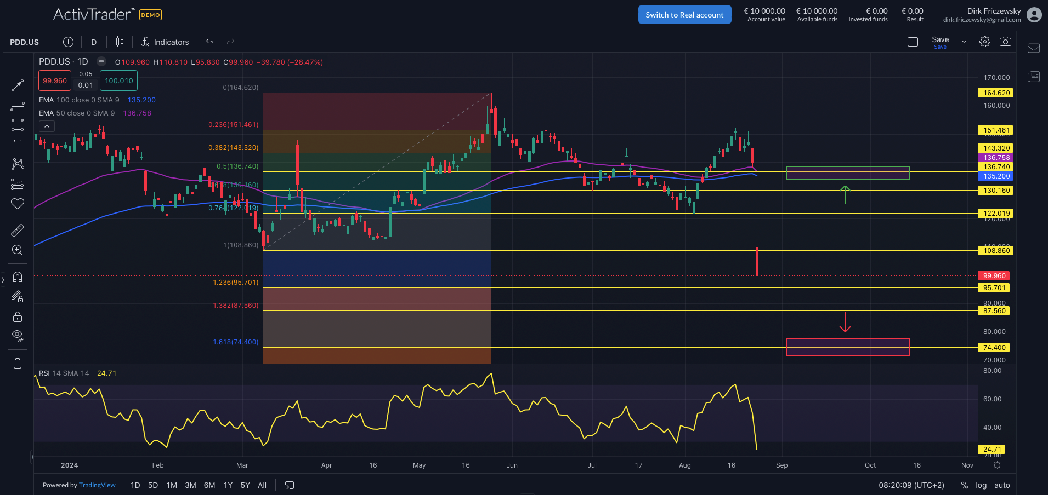Select the text annotation tool
The width and height of the screenshot is (1048, 495).
pyautogui.click(x=18, y=145)
